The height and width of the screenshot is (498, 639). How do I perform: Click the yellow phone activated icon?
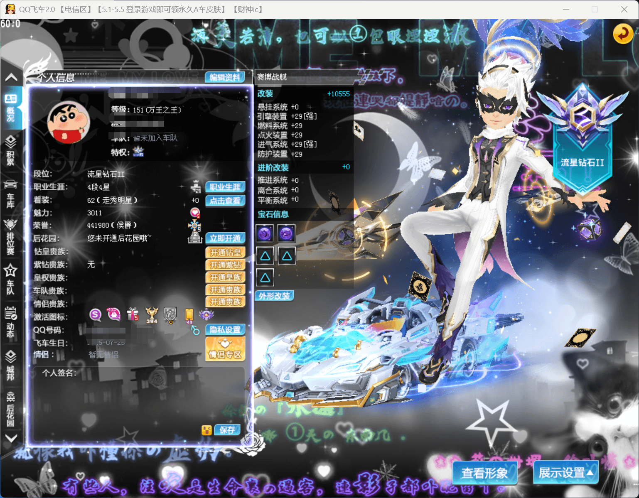coord(189,316)
